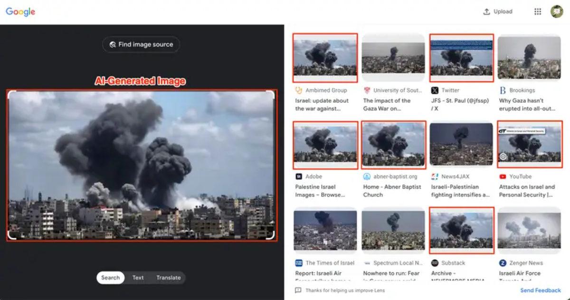Click the Find image source button
The image size is (570, 300).
141,44
